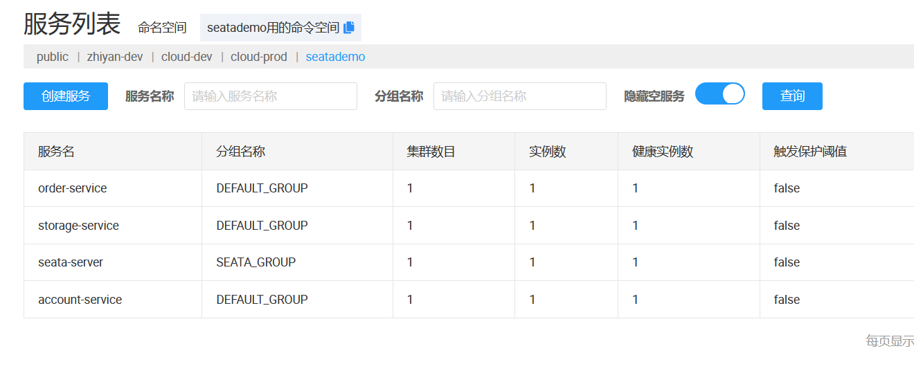
Task: Click the 触发保护阈值 column header
Action: [x=810, y=152]
